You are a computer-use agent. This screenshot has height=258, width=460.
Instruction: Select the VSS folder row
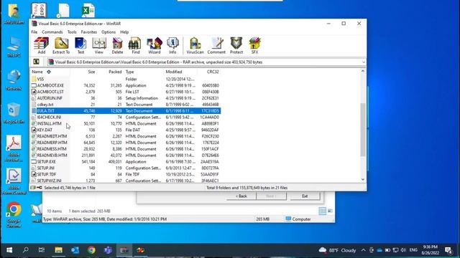point(126,79)
